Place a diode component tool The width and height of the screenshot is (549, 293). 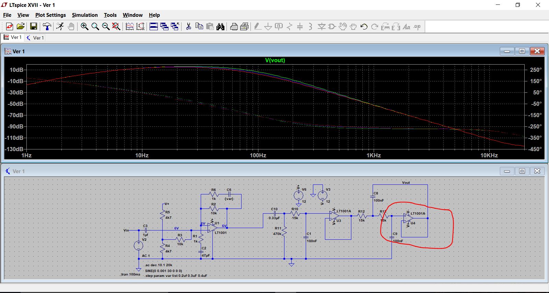(x=321, y=26)
